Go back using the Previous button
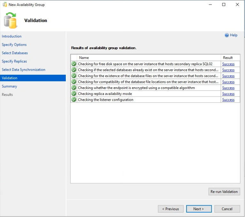The image size is (245, 217). click(x=171, y=209)
